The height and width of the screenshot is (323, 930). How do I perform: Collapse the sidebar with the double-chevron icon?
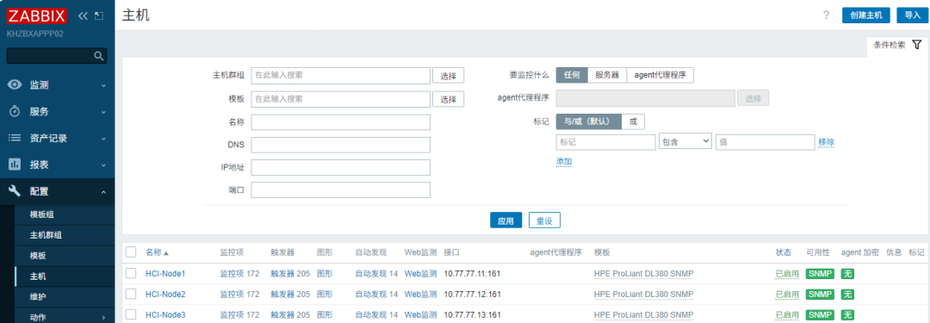[83, 16]
